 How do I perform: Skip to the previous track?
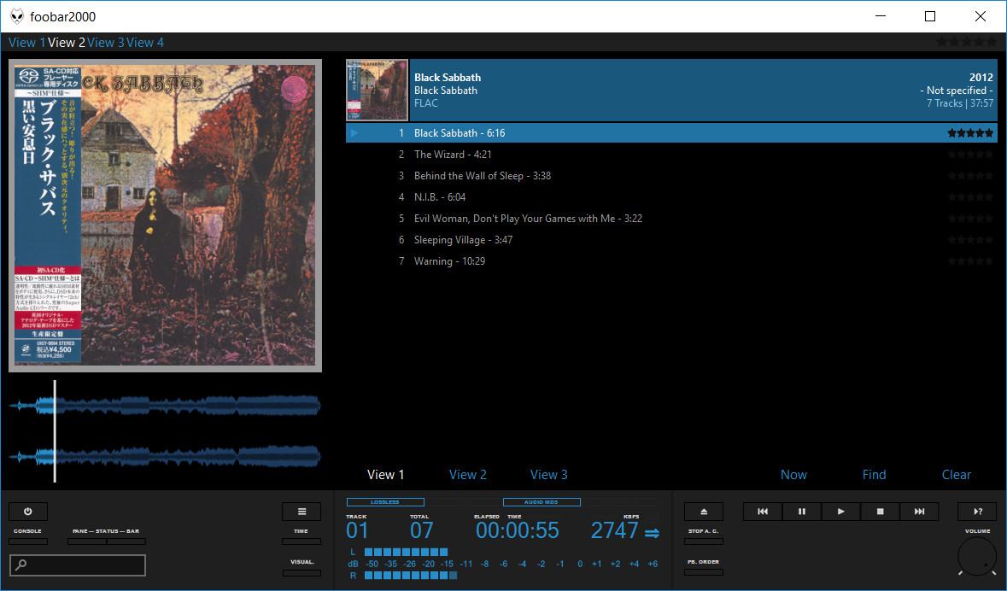coord(763,512)
